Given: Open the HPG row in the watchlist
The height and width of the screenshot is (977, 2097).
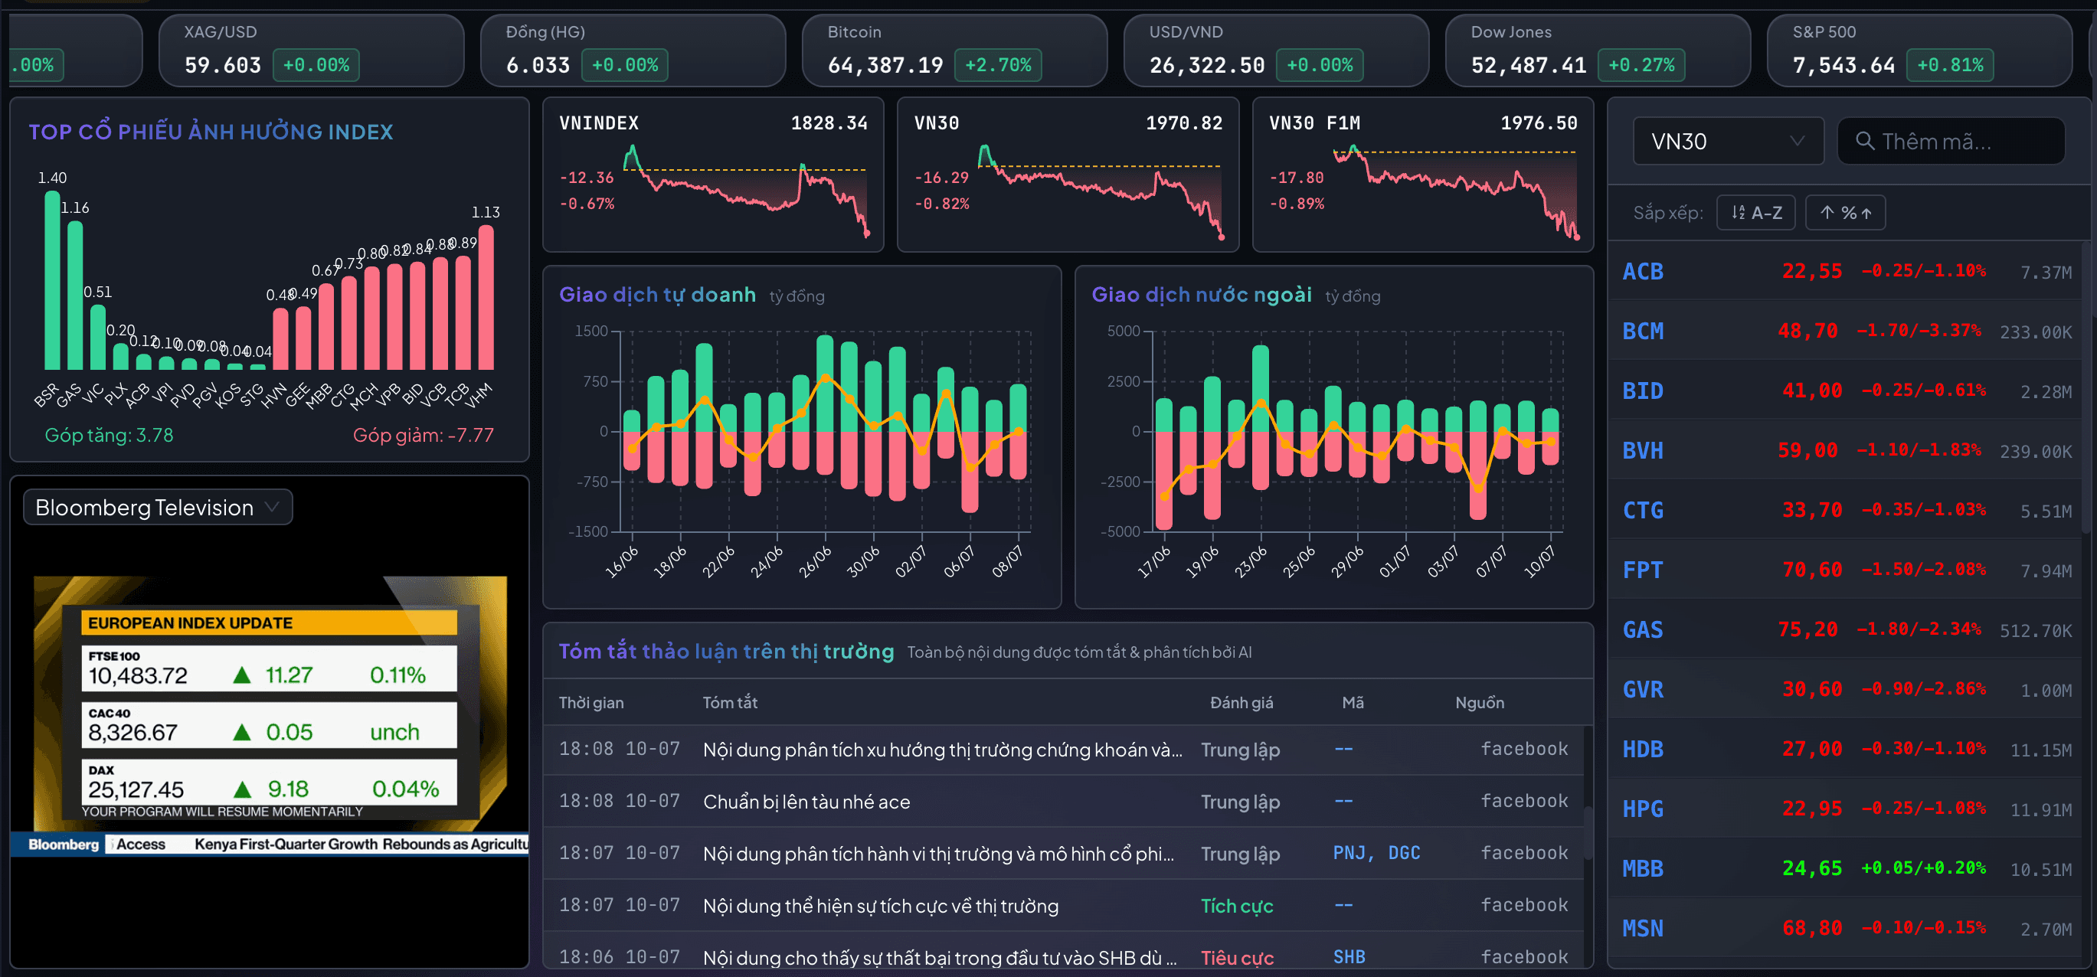Looking at the screenshot, I should point(1846,809).
